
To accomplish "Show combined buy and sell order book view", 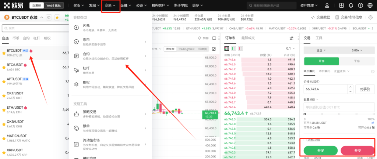I will [x=226, y=48].
